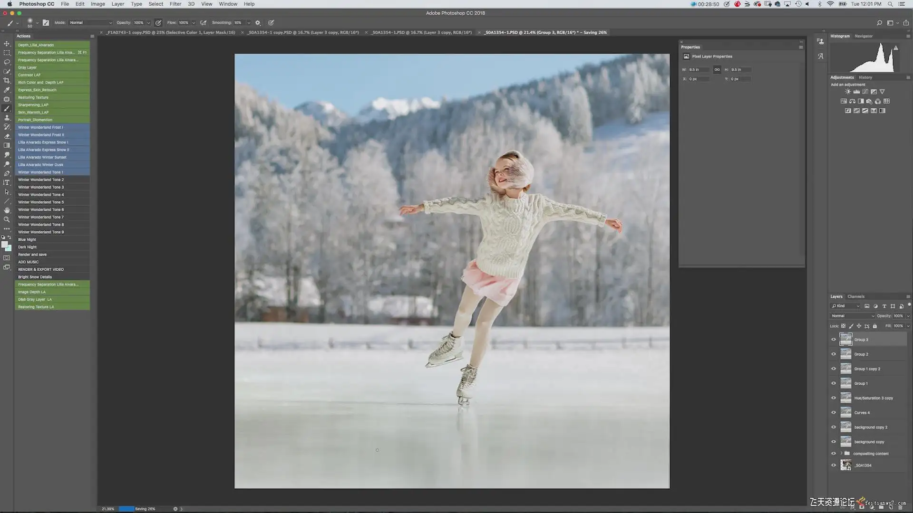Select the Horizontal Type tool
This screenshot has height=513, width=913.
pos(7,182)
